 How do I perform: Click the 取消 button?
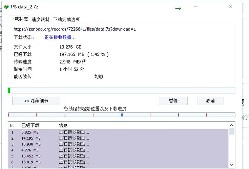[x=210, y=101]
